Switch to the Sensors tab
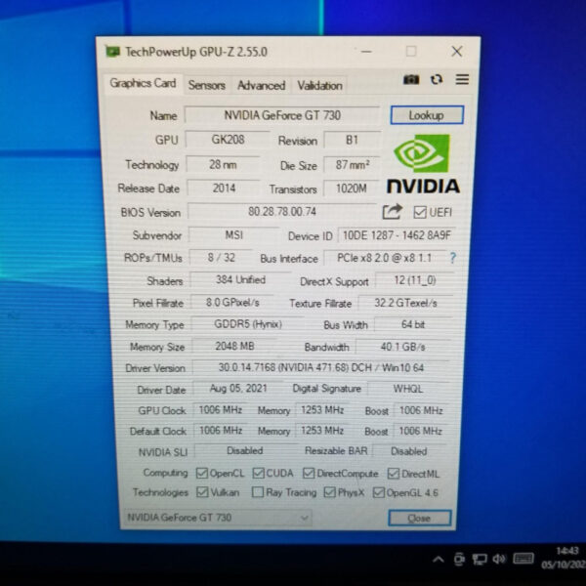The image size is (586, 586). click(x=206, y=85)
